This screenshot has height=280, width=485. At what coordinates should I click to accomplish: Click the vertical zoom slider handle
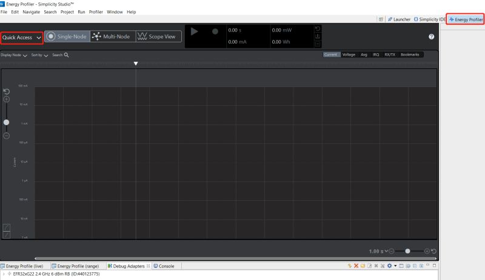click(x=6, y=123)
